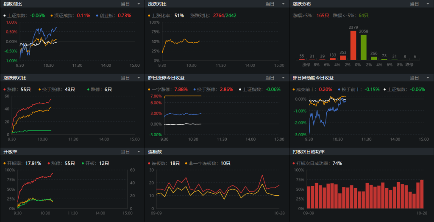Screen dimensions: 434x222
Task: Click the orange 一字涨停 legend marker
Action: [149, 89]
